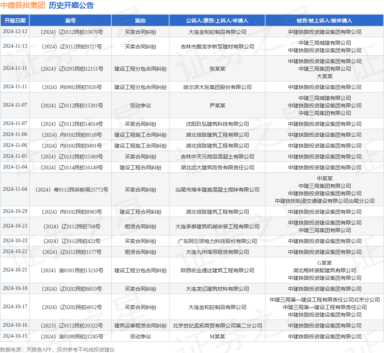Screen dimensions: 384x353
Task: Select case number (2024)辽0112民初1177号
Action: 72,252
